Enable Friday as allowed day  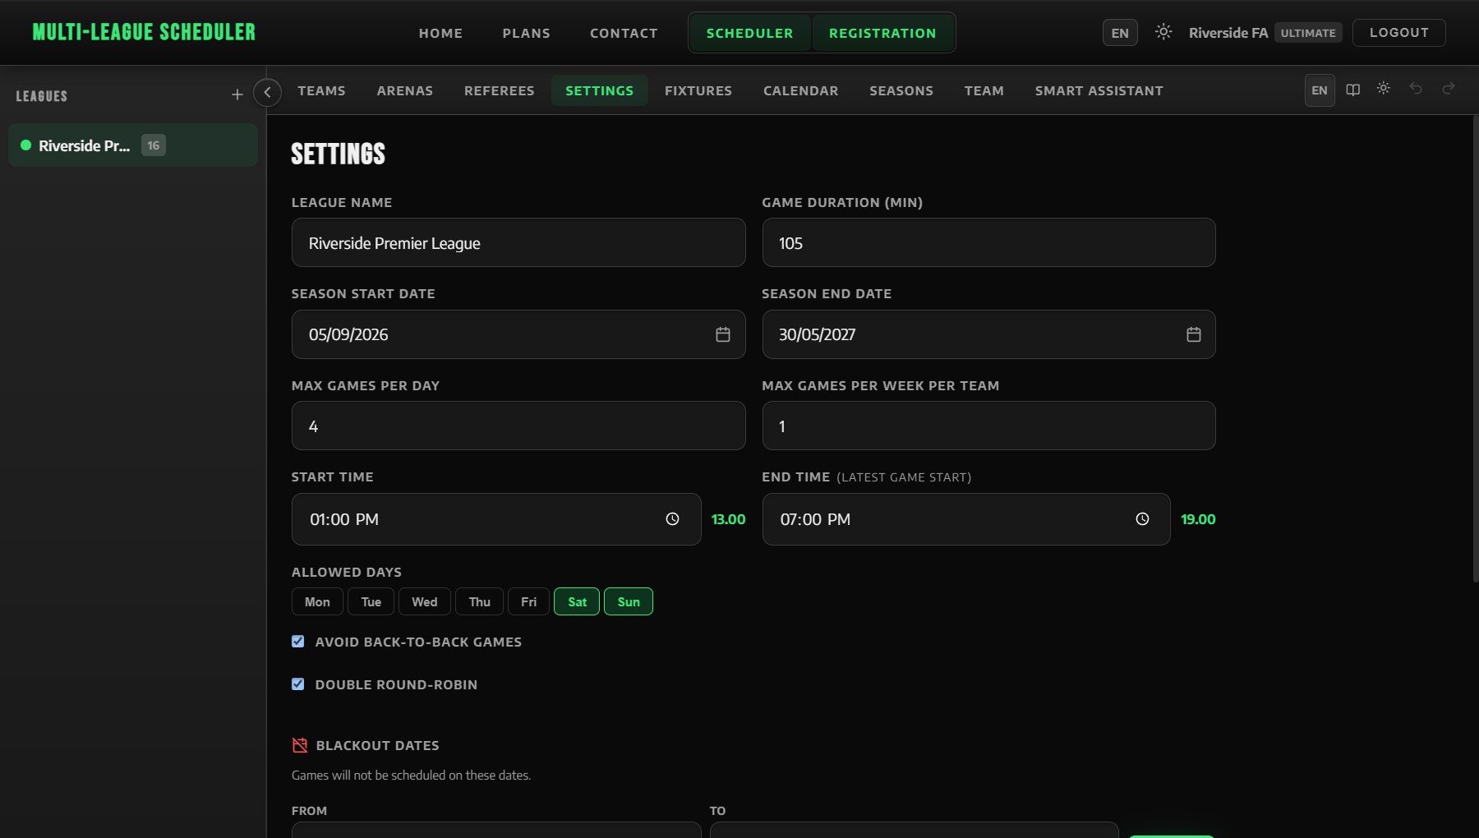click(528, 601)
